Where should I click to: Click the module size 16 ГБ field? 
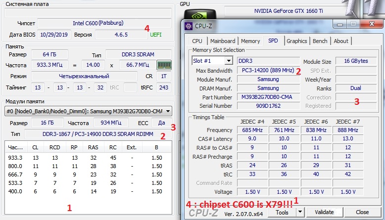click(47, 123)
